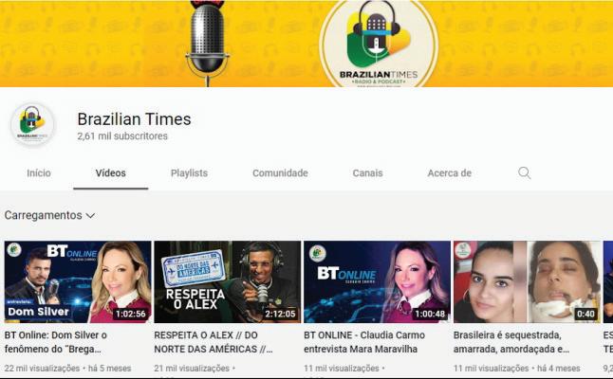613x379 pixels.
Task: Open the Playlists tab
Action: [189, 172]
